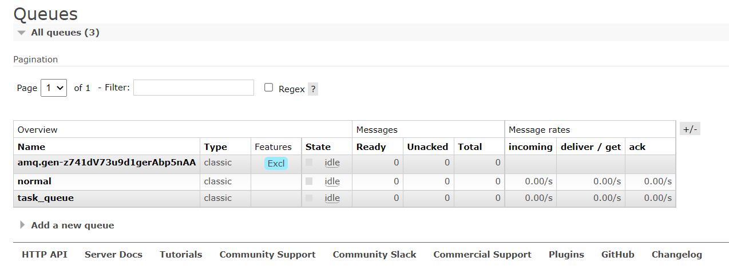Click the Excl feature badge
Viewport: 729px width, 269px height.
point(276,164)
